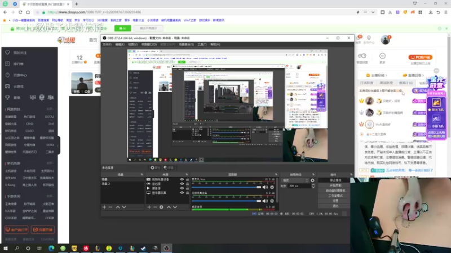Mute the 麦克风/Aux audio channel
This screenshot has width=451, height=253.
coord(265,187)
